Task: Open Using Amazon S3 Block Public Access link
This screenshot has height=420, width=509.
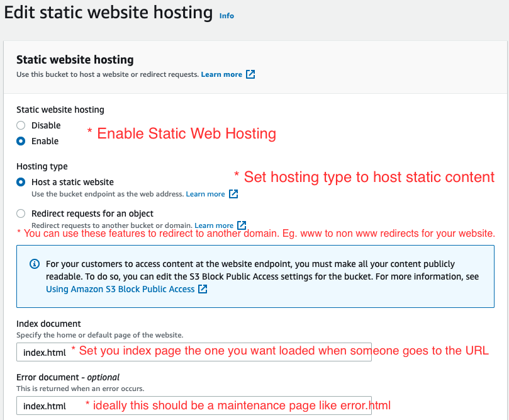Action: pyautogui.click(x=120, y=289)
